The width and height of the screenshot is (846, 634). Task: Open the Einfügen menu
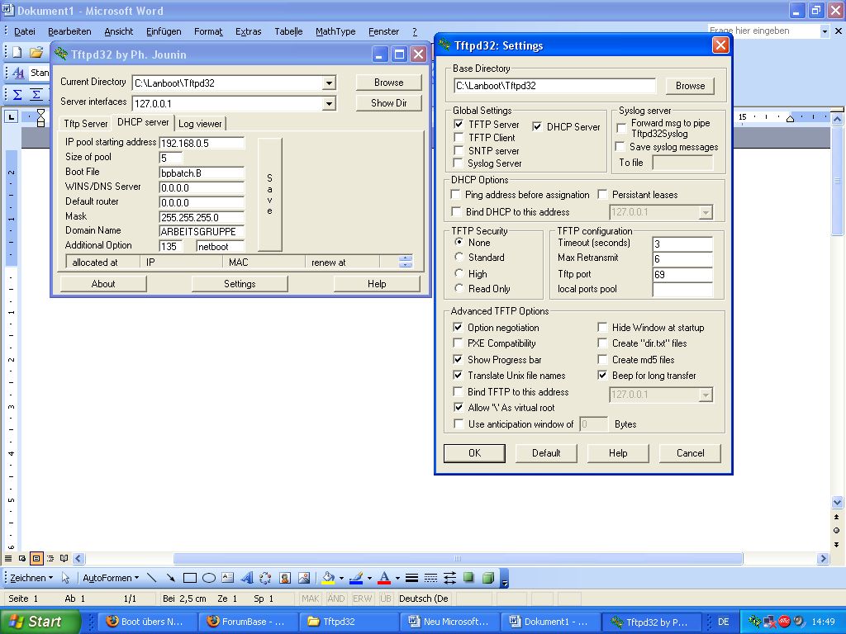(164, 31)
